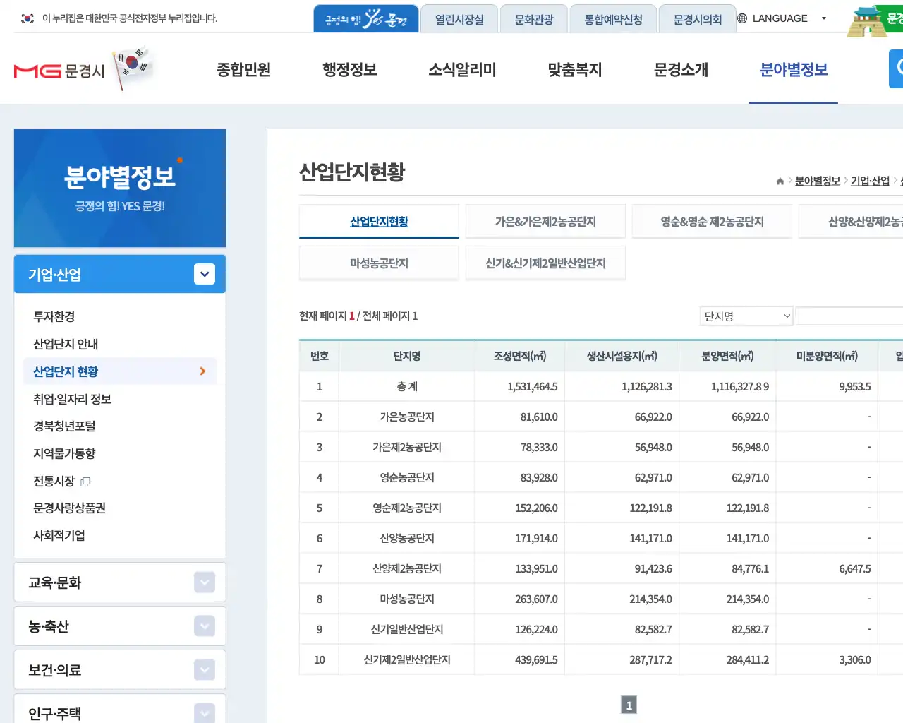
Task: Open the 분야별정보 main menu
Action: [x=794, y=69]
